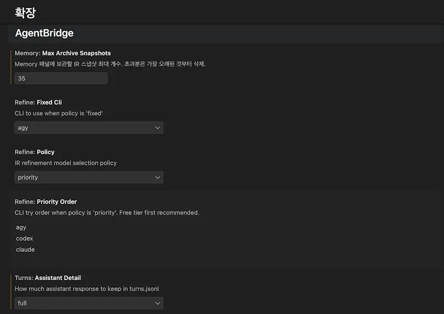Click the 'How much assistant response to keep' description
Image resolution: width=444 pixels, height=314 pixels.
pyautogui.click(x=87, y=289)
